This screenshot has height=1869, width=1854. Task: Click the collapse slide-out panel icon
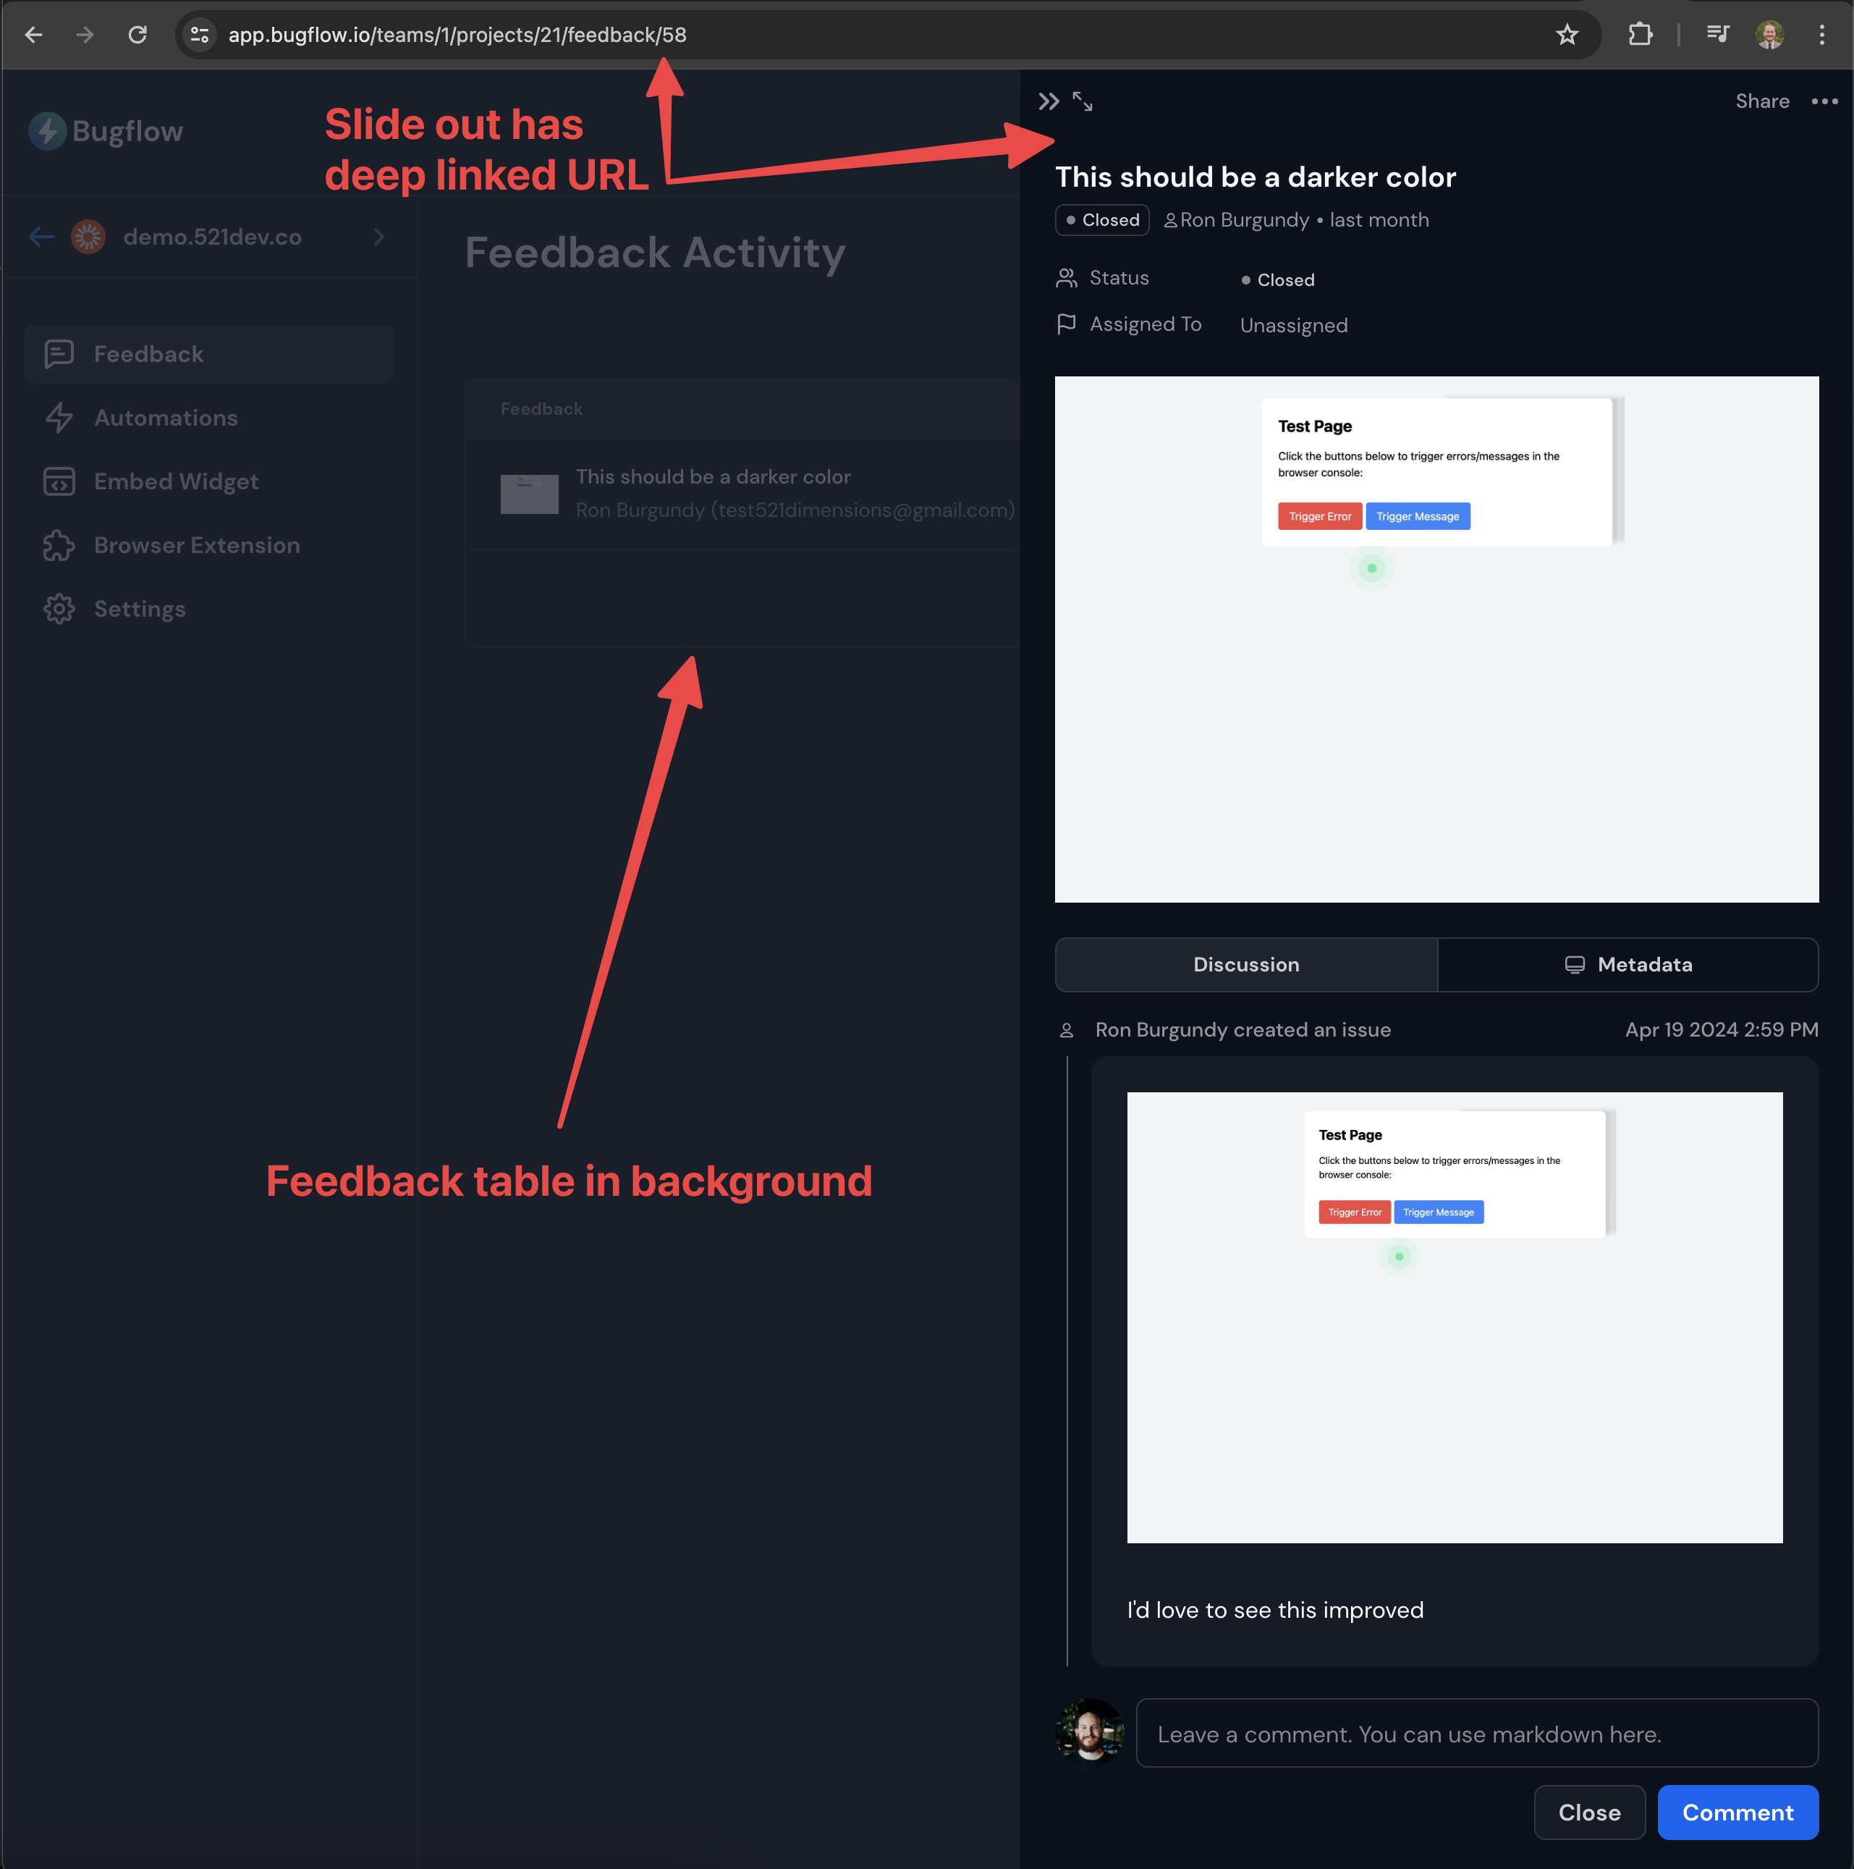coord(1049,102)
